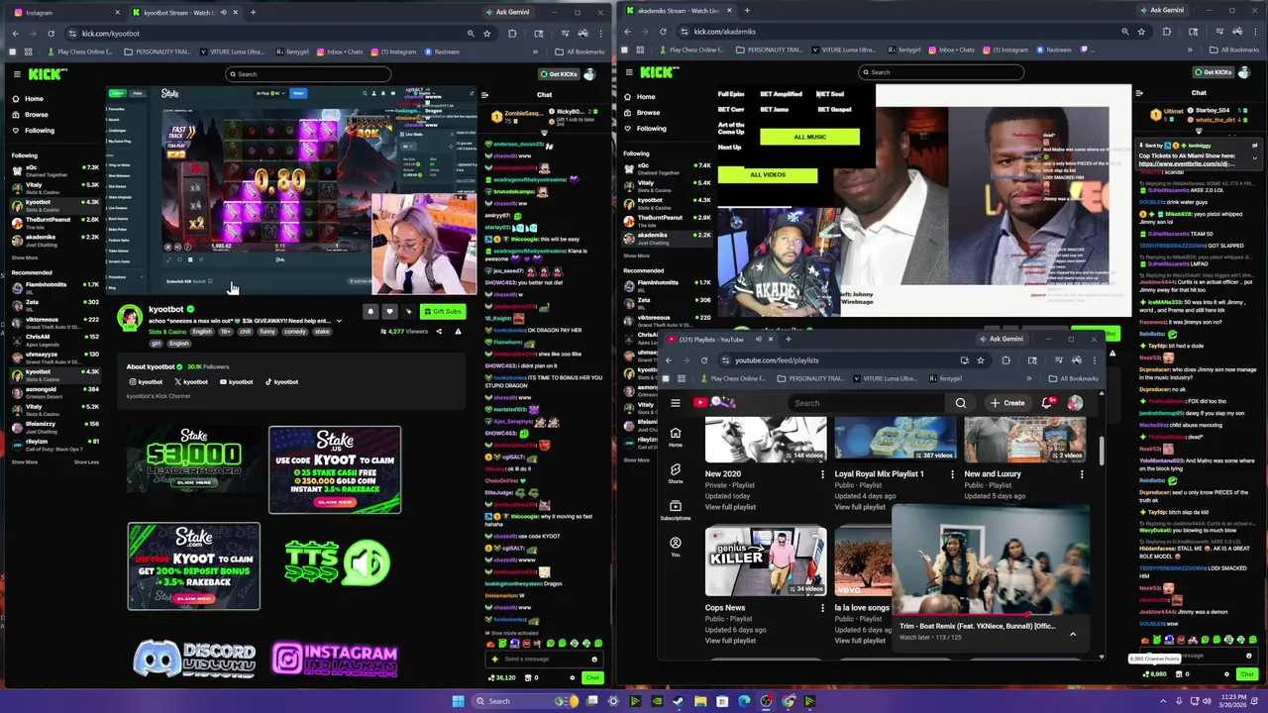1268x713 pixels.
Task: Open the three-dot menu for Loyal Royal Mix Playlist 1
Action: point(952,474)
